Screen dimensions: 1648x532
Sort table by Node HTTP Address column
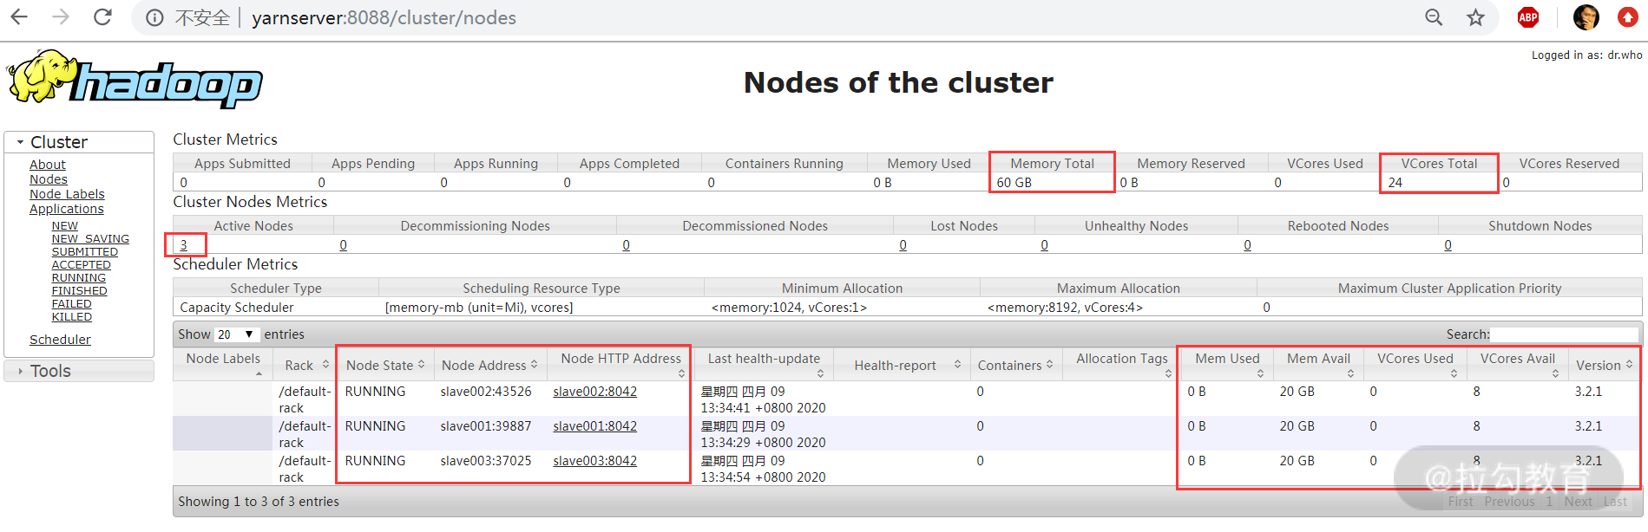pos(681,373)
